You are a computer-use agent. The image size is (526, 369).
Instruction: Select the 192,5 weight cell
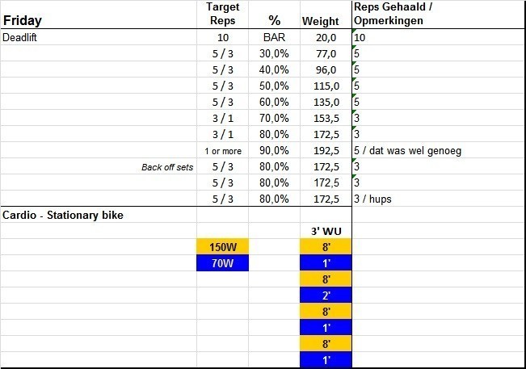325,150
